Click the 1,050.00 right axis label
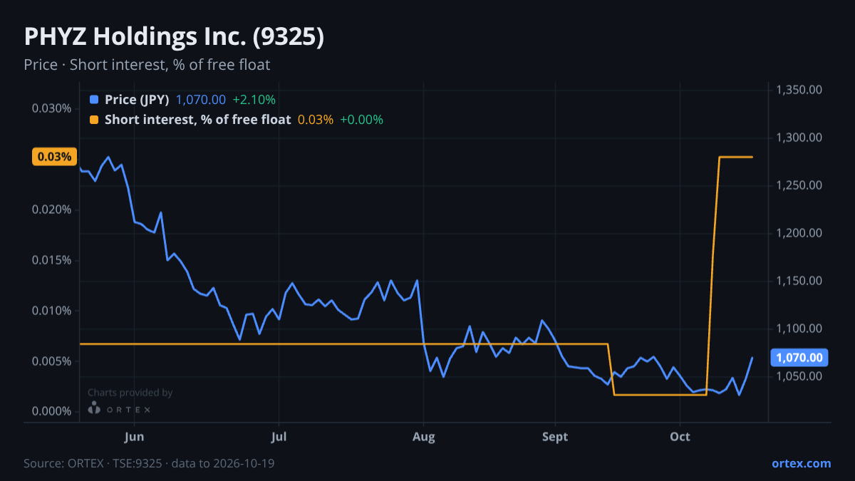 tap(799, 376)
